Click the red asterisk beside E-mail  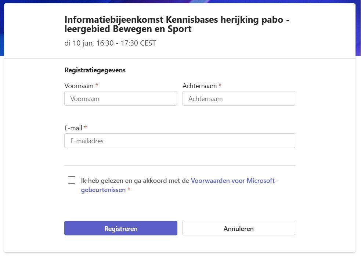[86, 127]
